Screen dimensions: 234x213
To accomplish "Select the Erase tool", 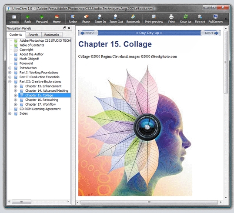I will (x=86, y=19).
